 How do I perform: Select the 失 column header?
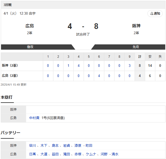160,57
